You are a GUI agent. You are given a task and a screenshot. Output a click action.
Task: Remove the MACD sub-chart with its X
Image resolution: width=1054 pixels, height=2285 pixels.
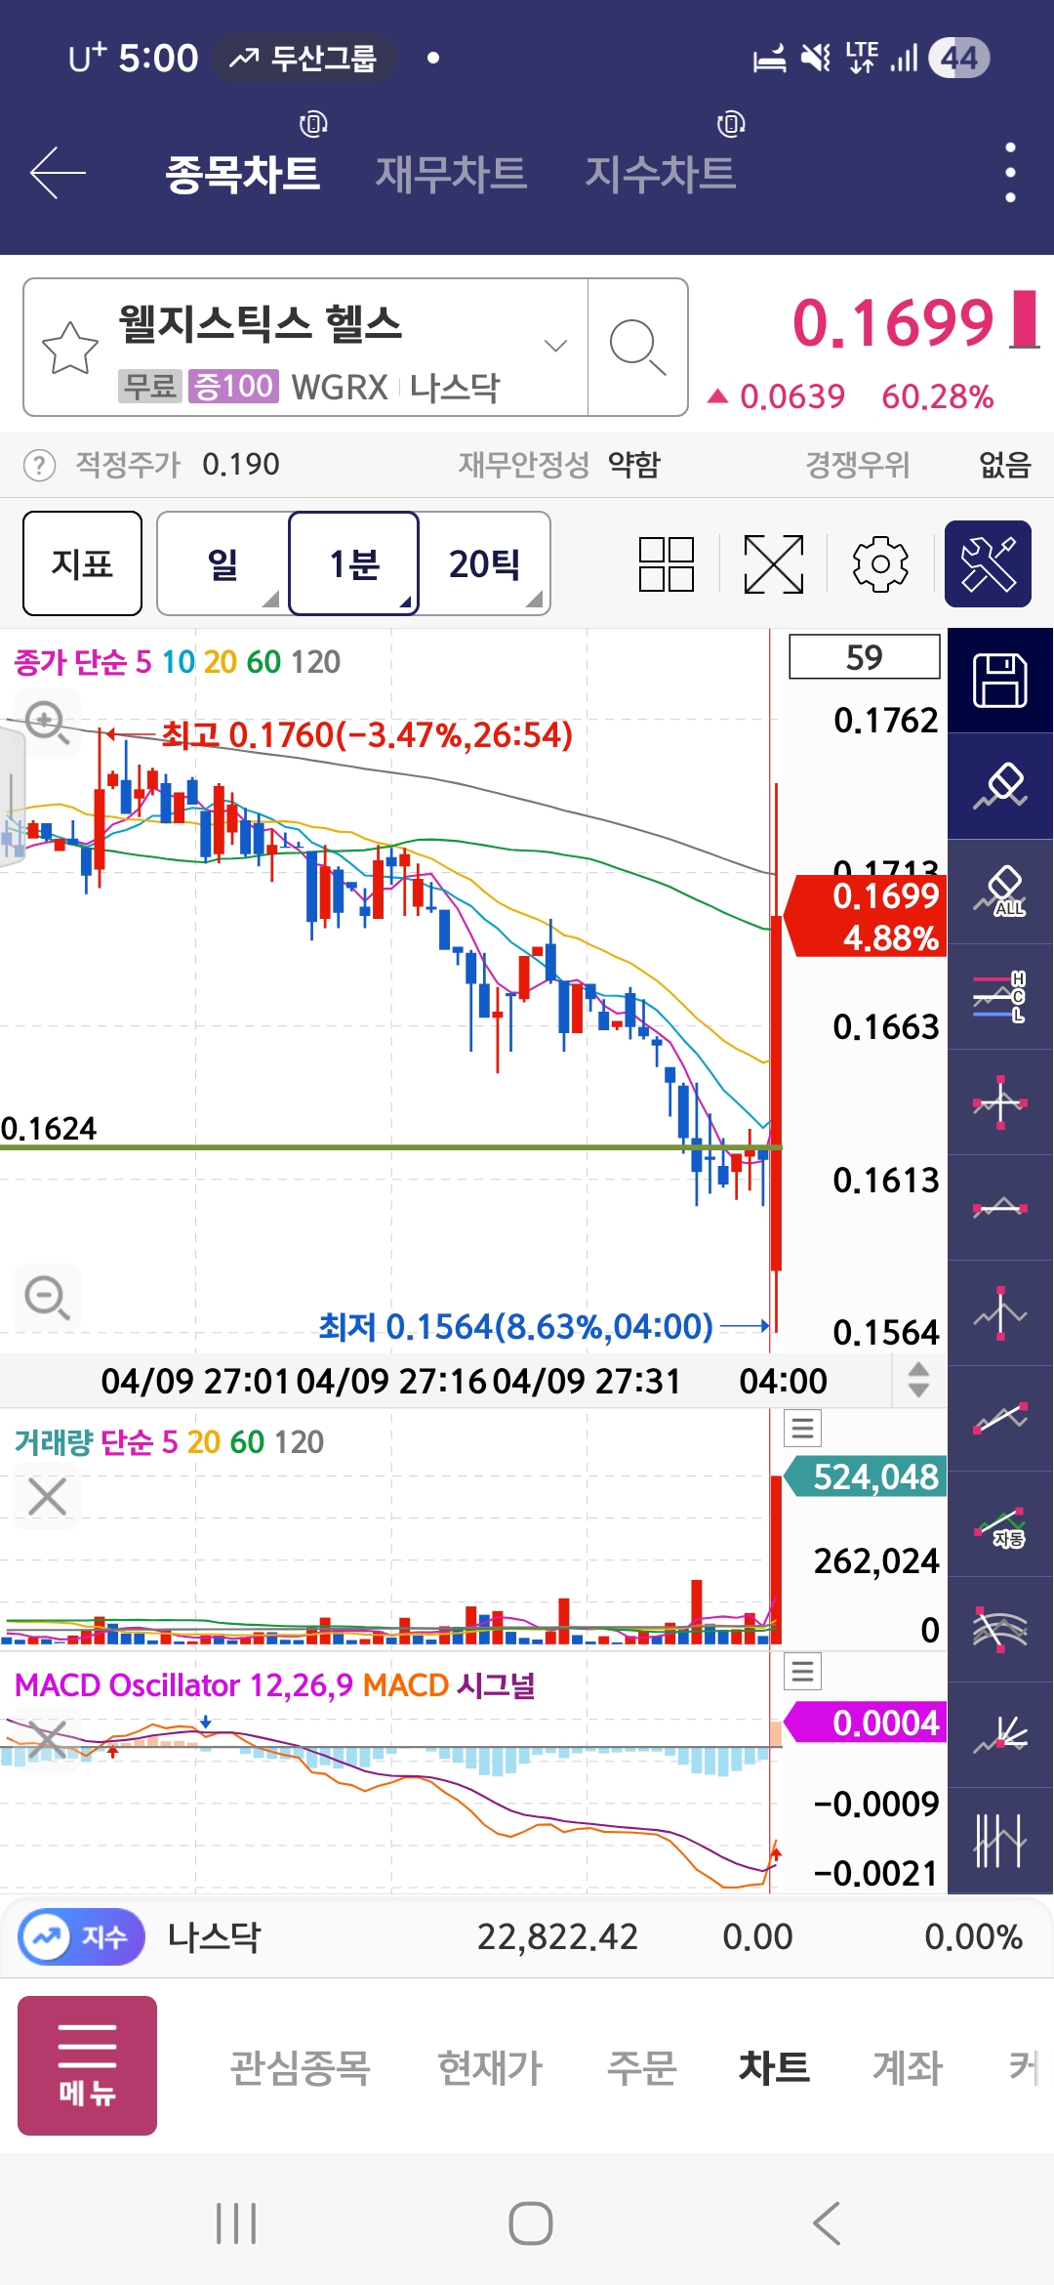point(47,1739)
